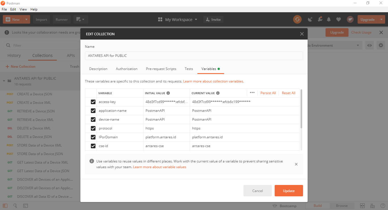The image size is (388, 210).
Task: Open the No Environment selector
Action: coord(332,45)
